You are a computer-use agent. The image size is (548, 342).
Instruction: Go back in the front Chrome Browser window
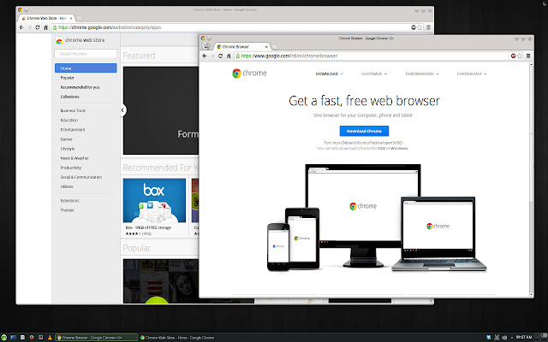[x=205, y=56]
